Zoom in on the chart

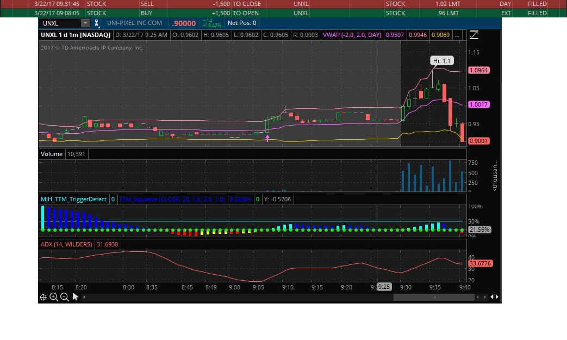click(x=54, y=297)
